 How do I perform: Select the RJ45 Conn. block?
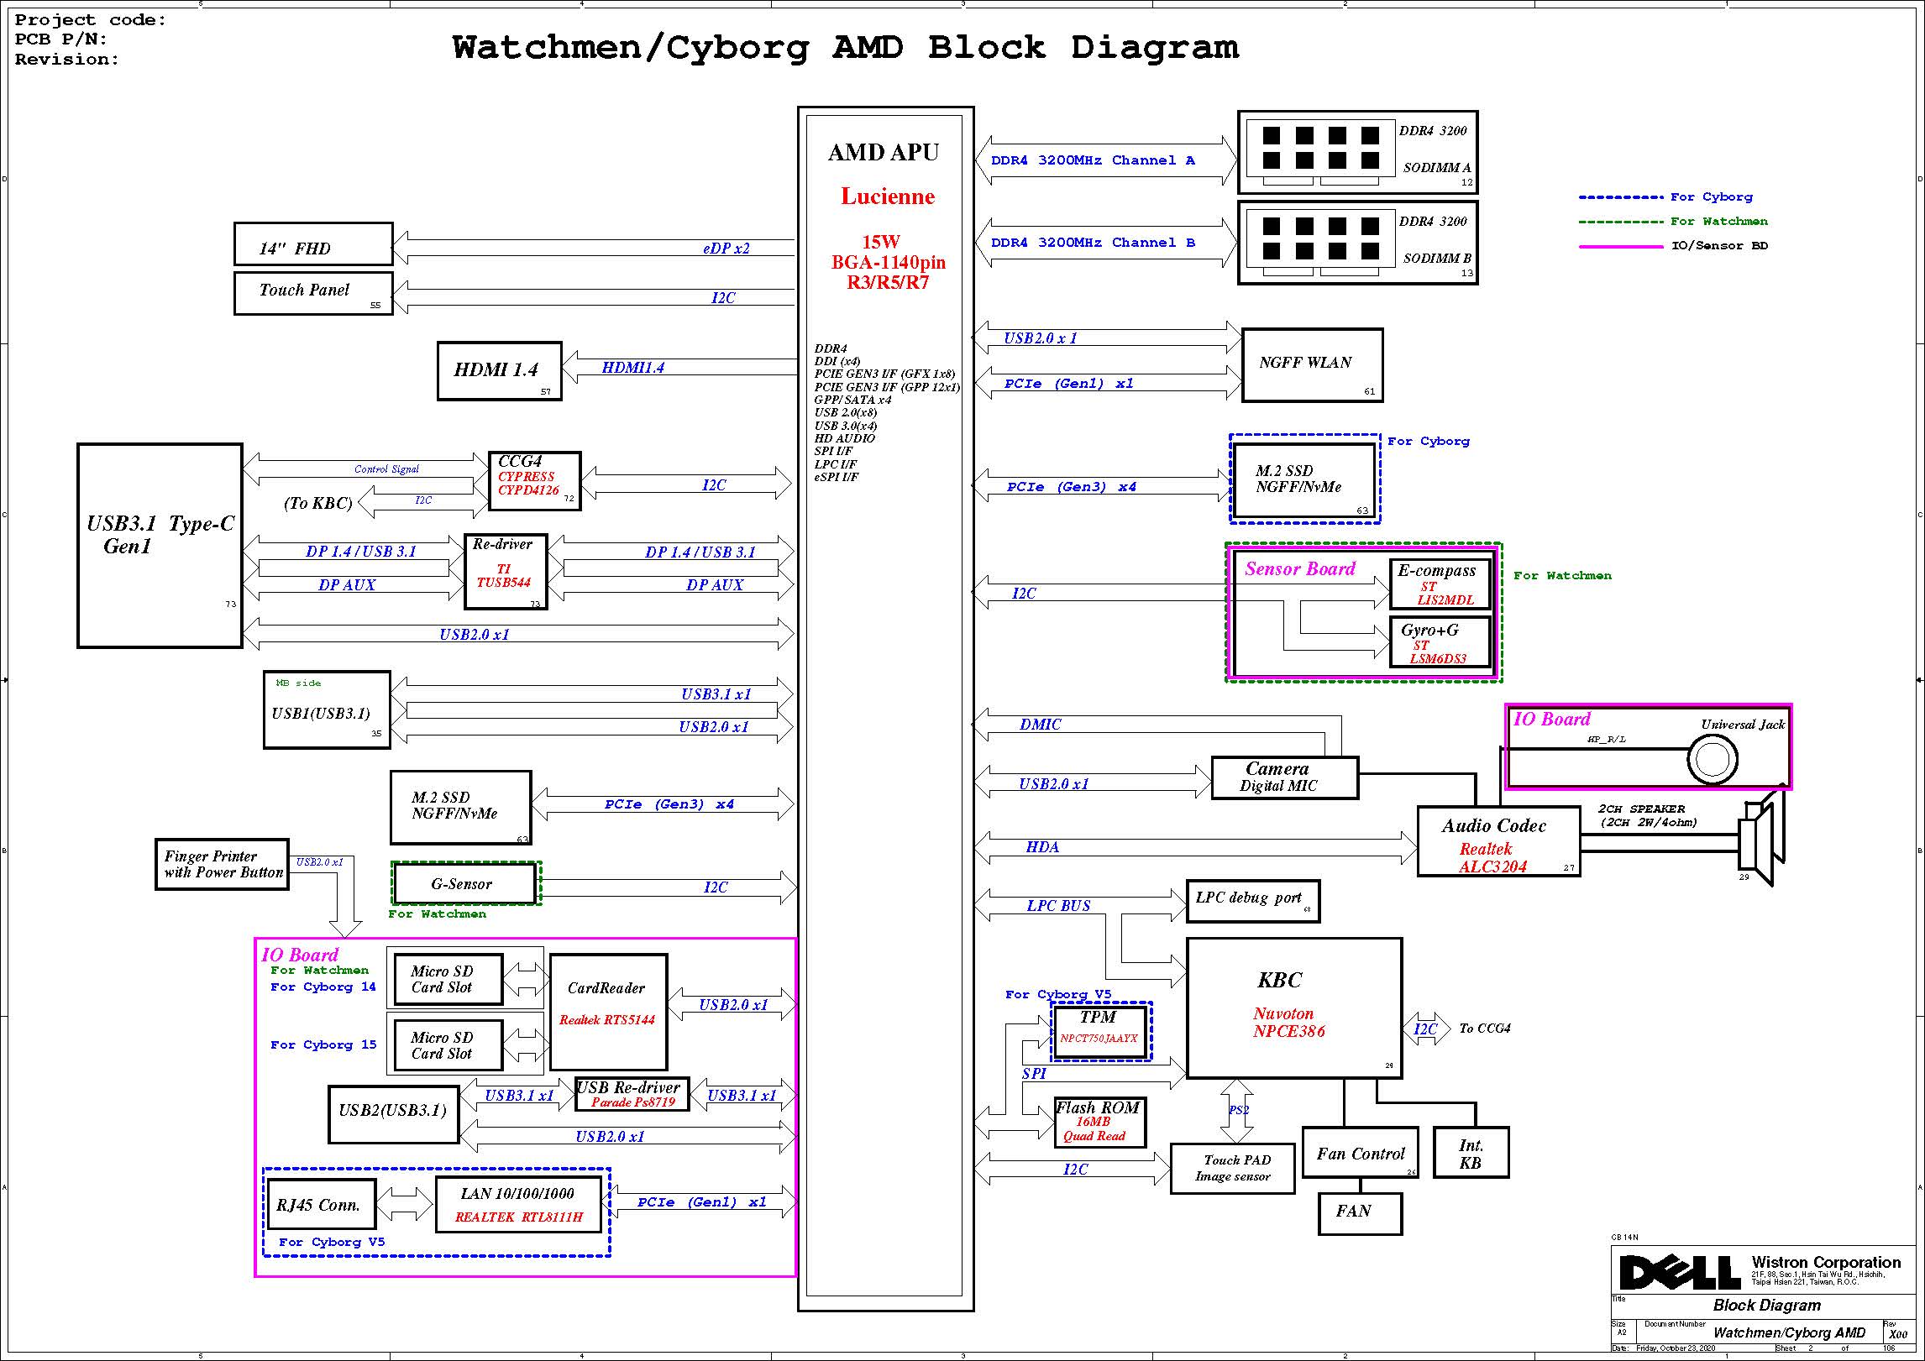tap(321, 1205)
